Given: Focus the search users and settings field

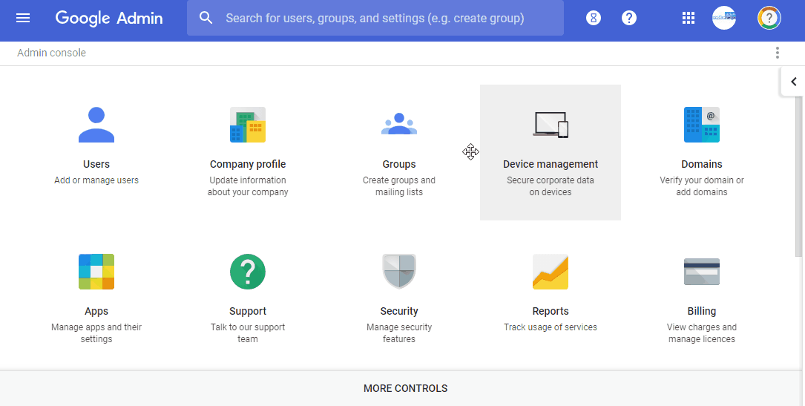Looking at the screenshot, I should pos(375,18).
